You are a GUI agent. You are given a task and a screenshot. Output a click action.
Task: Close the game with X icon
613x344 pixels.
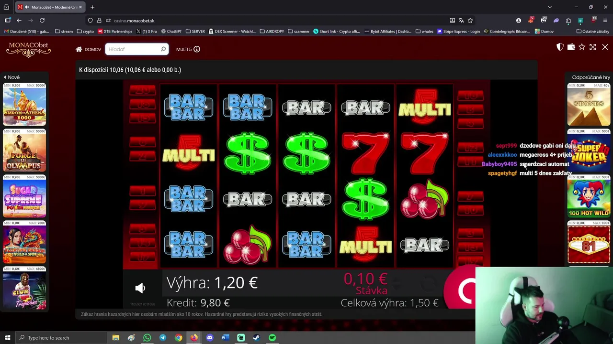[605, 47]
